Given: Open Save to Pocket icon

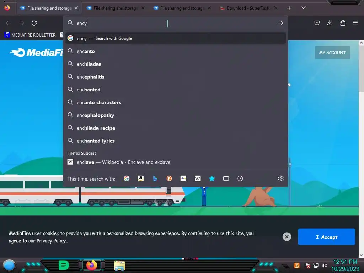Looking at the screenshot, I should click(317, 23).
